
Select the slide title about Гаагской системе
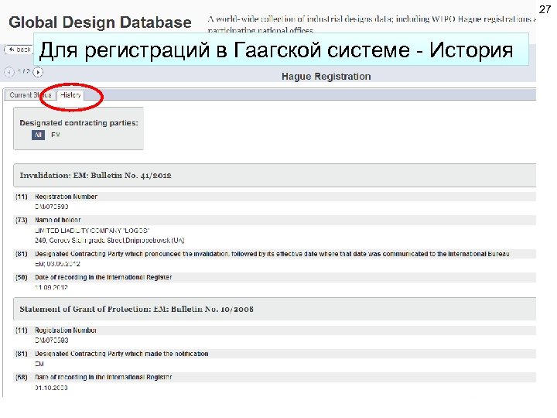(276, 50)
